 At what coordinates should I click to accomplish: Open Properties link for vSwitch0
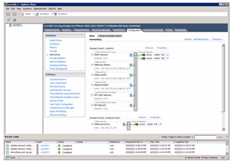(x=163, y=48)
